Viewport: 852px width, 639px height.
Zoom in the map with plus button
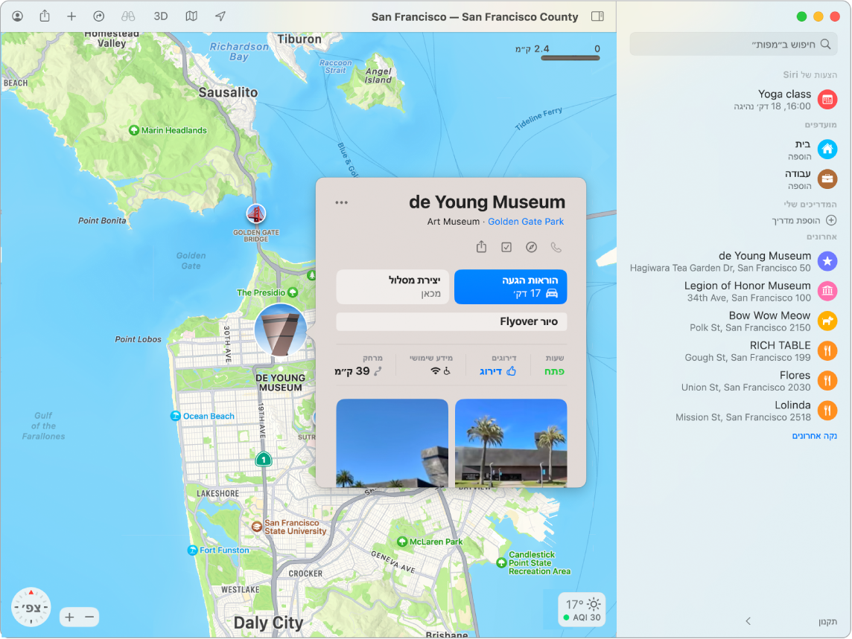tap(69, 617)
